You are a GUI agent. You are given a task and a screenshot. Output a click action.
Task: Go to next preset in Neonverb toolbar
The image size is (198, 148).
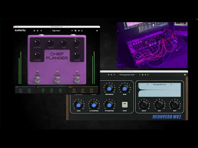[x=140, y=75]
